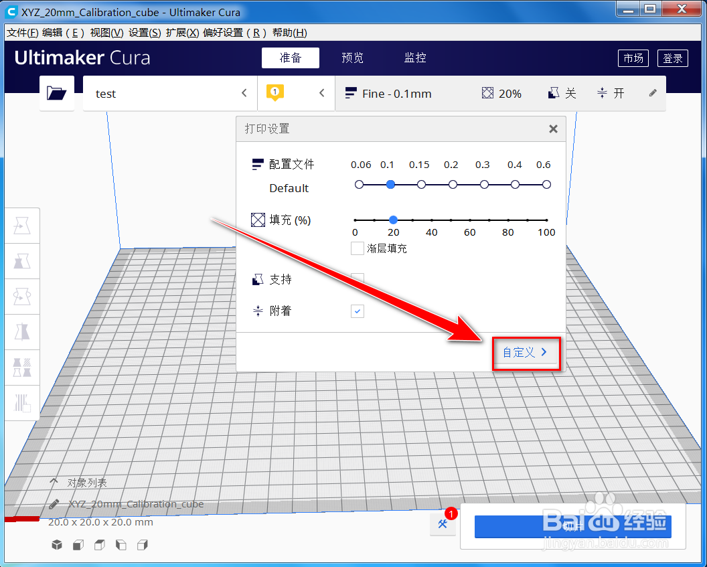Viewport: 707px width, 567px height.
Task: Set infill slider to 60
Action: point(470,220)
